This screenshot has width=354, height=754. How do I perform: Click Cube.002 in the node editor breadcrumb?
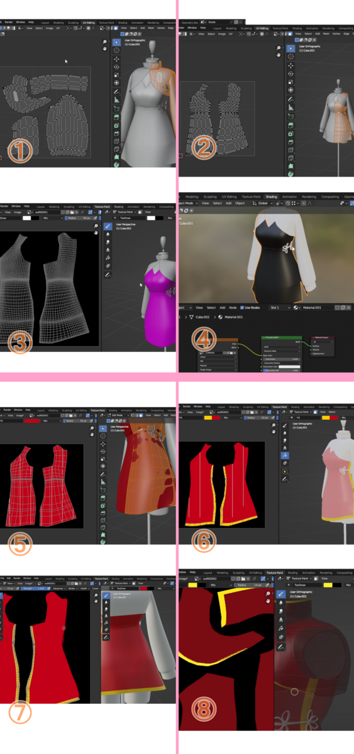tap(202, 317)
